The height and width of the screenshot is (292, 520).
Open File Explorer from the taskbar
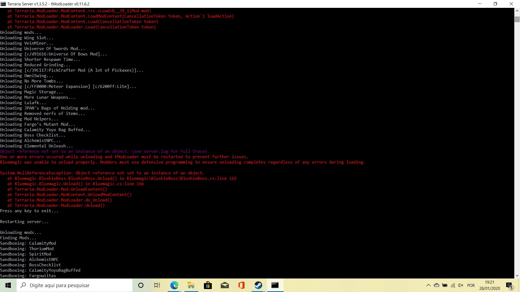click(x=191, y=285)
